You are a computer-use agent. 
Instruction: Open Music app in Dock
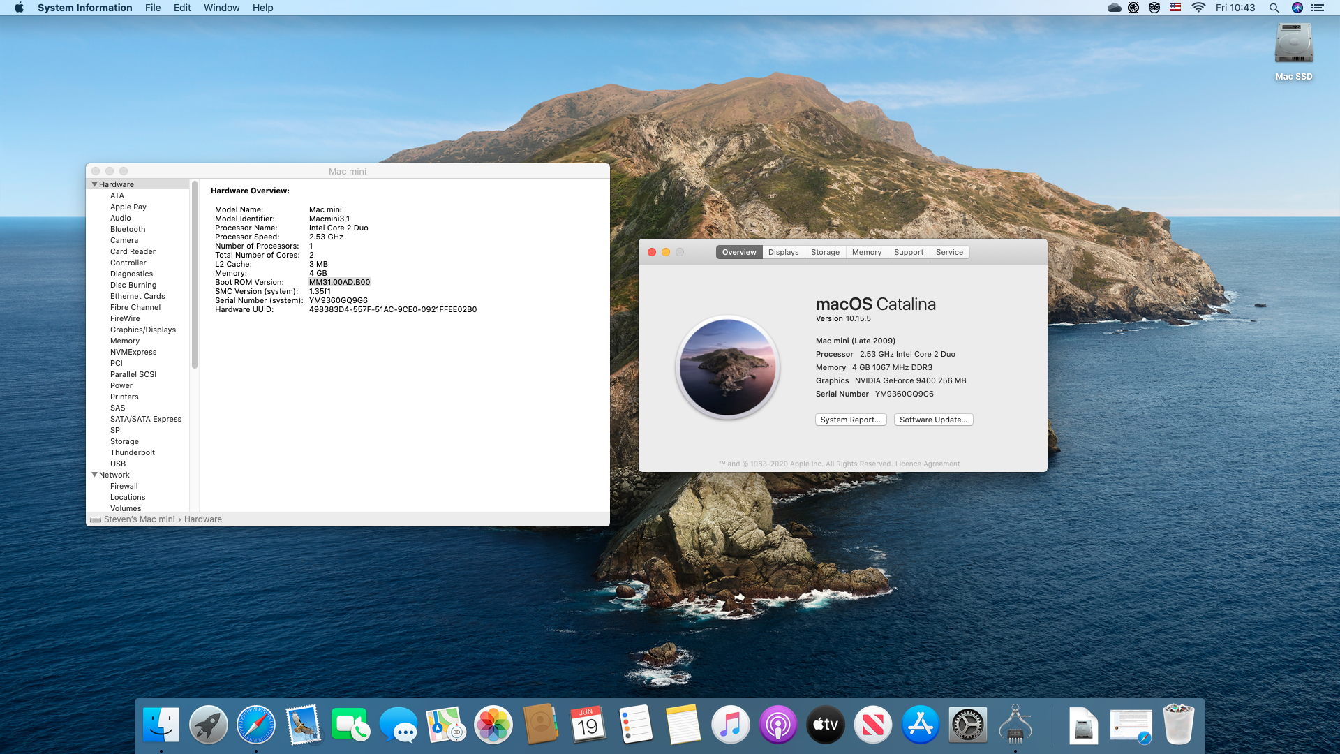731,725
